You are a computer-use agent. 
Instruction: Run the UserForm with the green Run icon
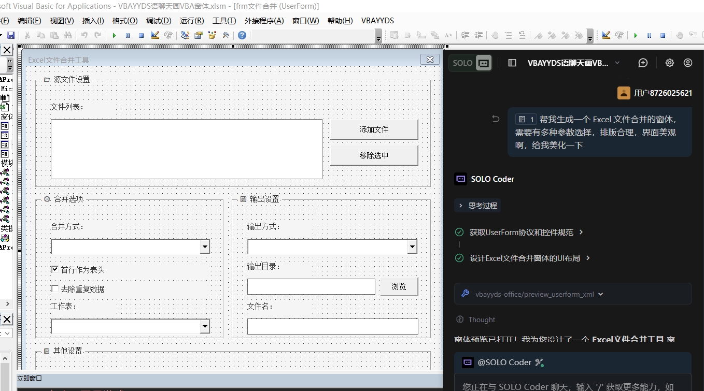(114, 35)
